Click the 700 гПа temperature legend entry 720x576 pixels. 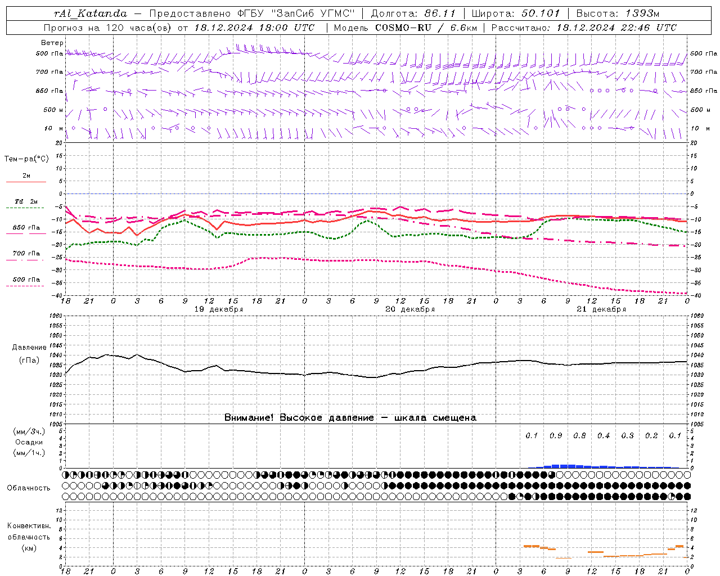tap(26, 254)
